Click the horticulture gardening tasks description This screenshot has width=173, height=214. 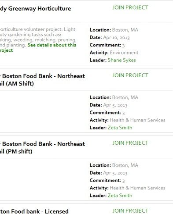pos(38,37)
